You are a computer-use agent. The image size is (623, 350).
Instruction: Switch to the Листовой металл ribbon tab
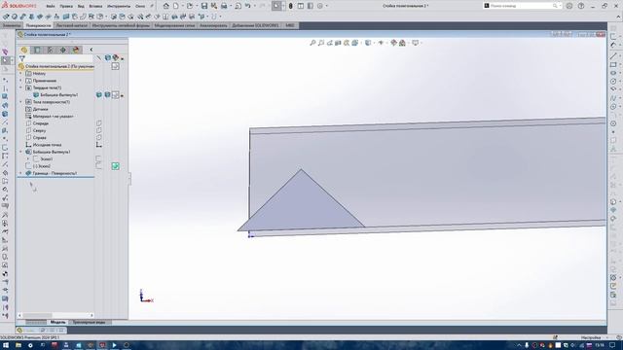pyautogui.click(x=71, y=25)
